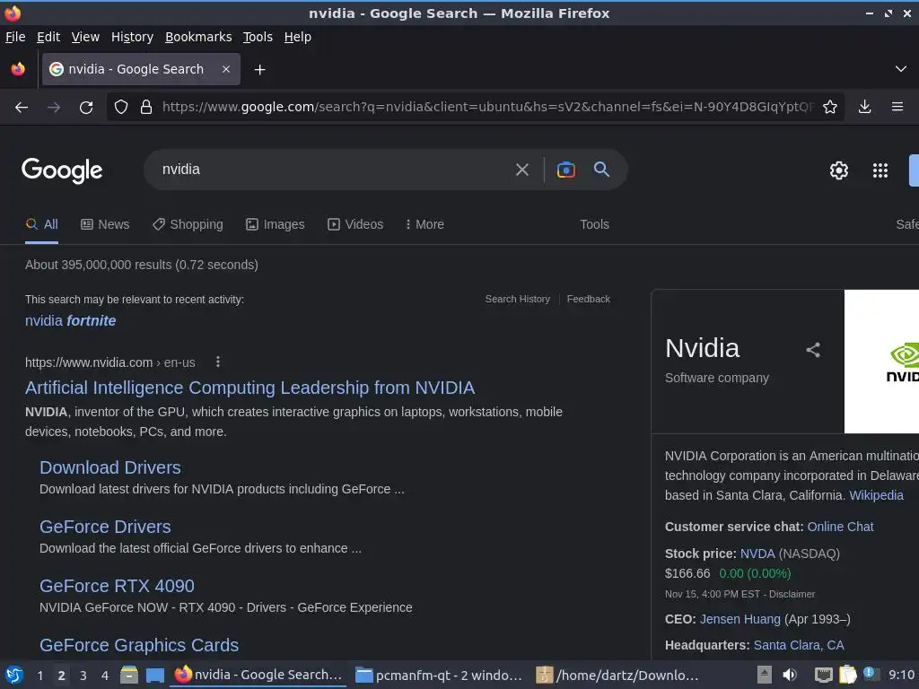Open Search History link

coord(518,299)
